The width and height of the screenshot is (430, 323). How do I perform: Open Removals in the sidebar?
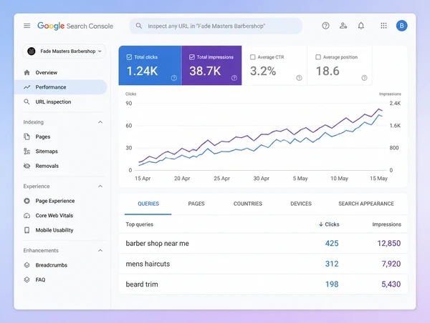tap(60, 166)
